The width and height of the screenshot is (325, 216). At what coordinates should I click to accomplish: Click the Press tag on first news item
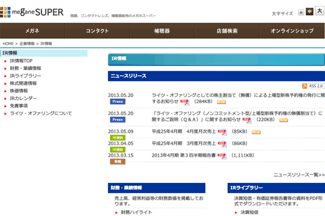(117, 101)
